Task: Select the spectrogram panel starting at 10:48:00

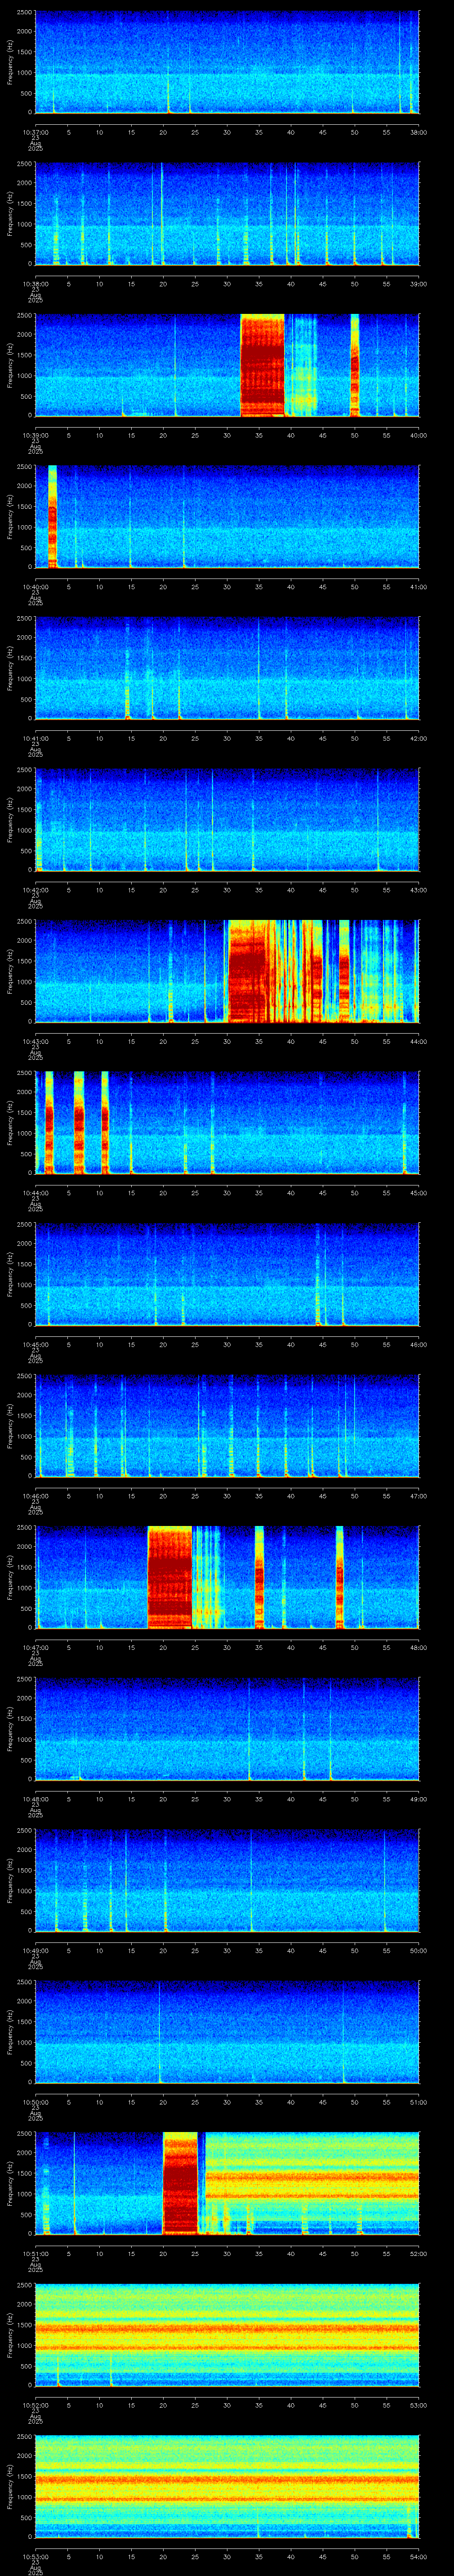Action: [227, 1729]
